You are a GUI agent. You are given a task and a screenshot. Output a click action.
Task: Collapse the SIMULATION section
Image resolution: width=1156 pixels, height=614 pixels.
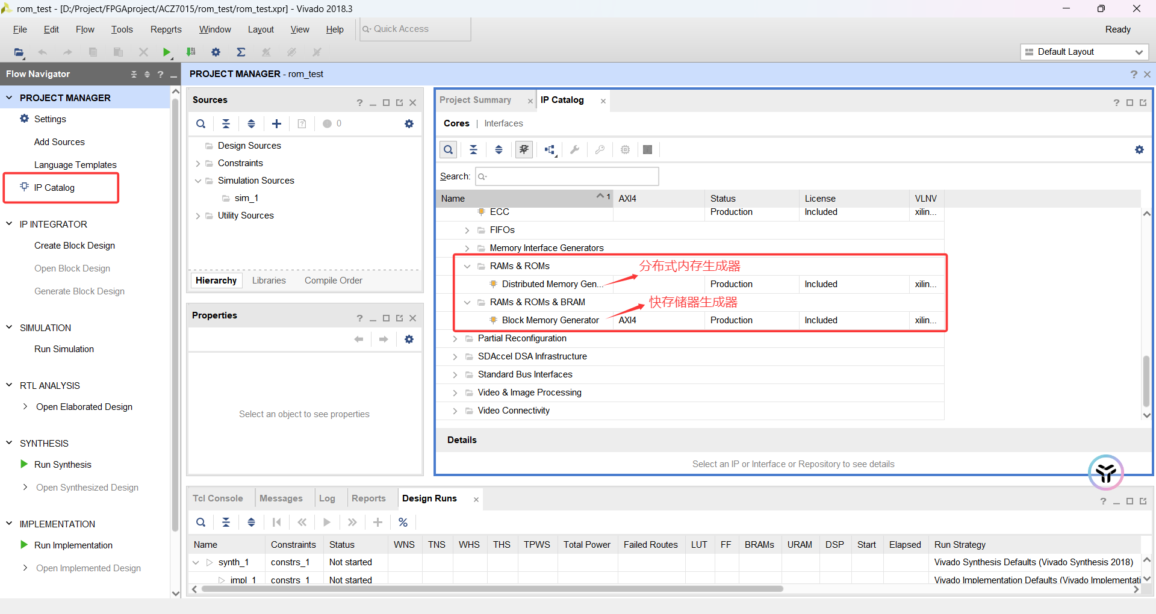coord(9,327)
